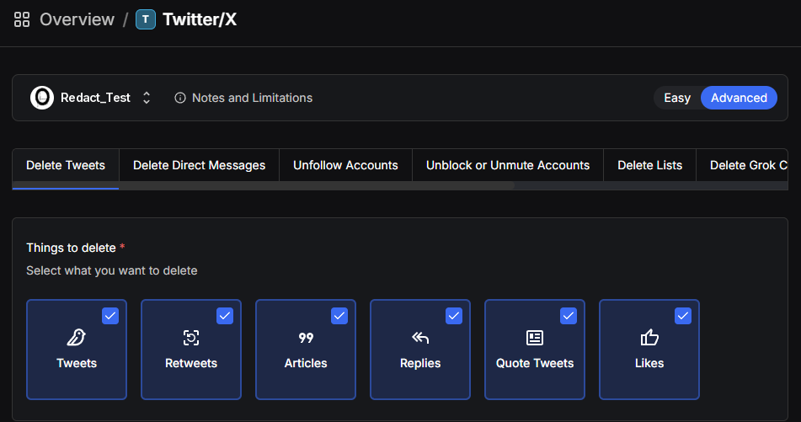This screenshot has width=801, height=422.
Task: Click the Quote Tweets card label
Action: click(535, 363)
